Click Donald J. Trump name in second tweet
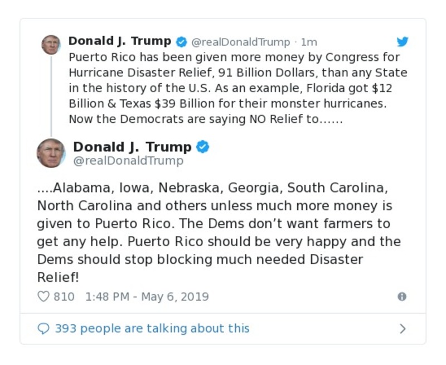The width and height of the screenshot is (446, 365). point(132,147)
